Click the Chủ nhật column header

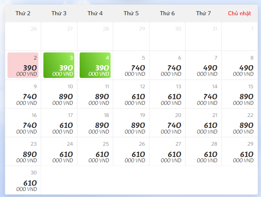pyautogui.click(x=239, y=13)
